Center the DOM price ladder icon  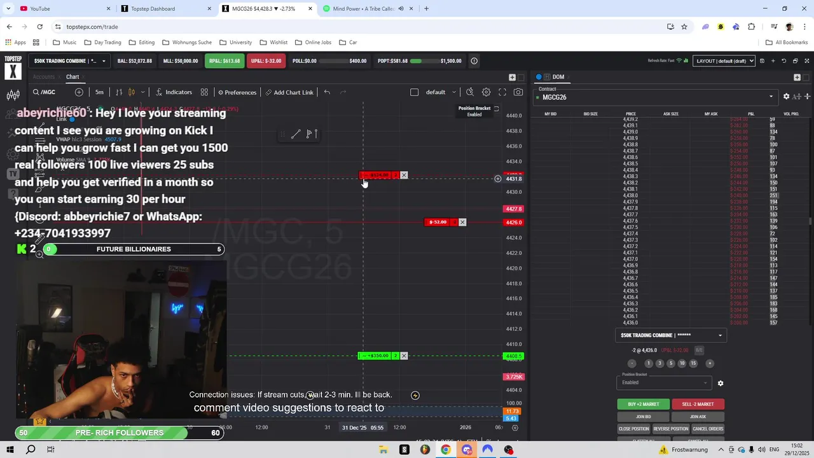(807, 97)
